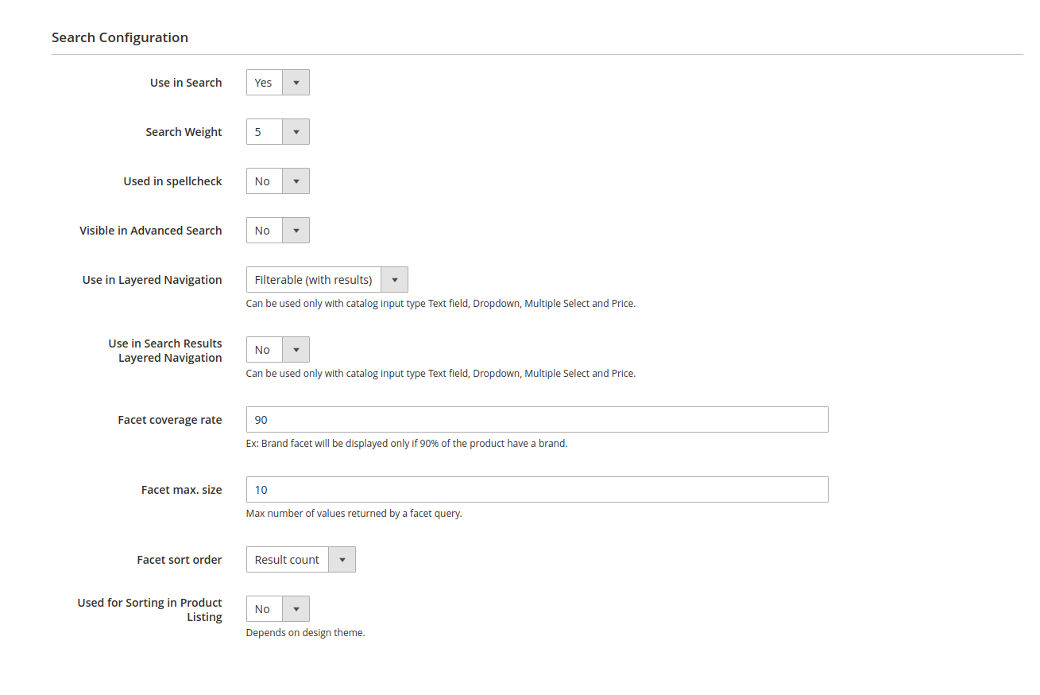Click the Facet max. size label

[x=181, y=489]
